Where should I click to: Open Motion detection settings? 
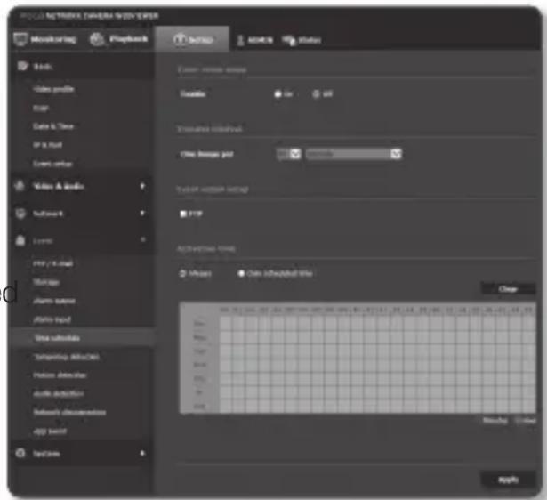(x=60, y=375)
